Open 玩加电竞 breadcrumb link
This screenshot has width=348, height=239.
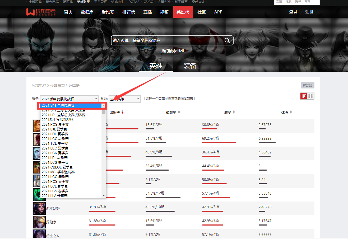click(x=39, y=85)
